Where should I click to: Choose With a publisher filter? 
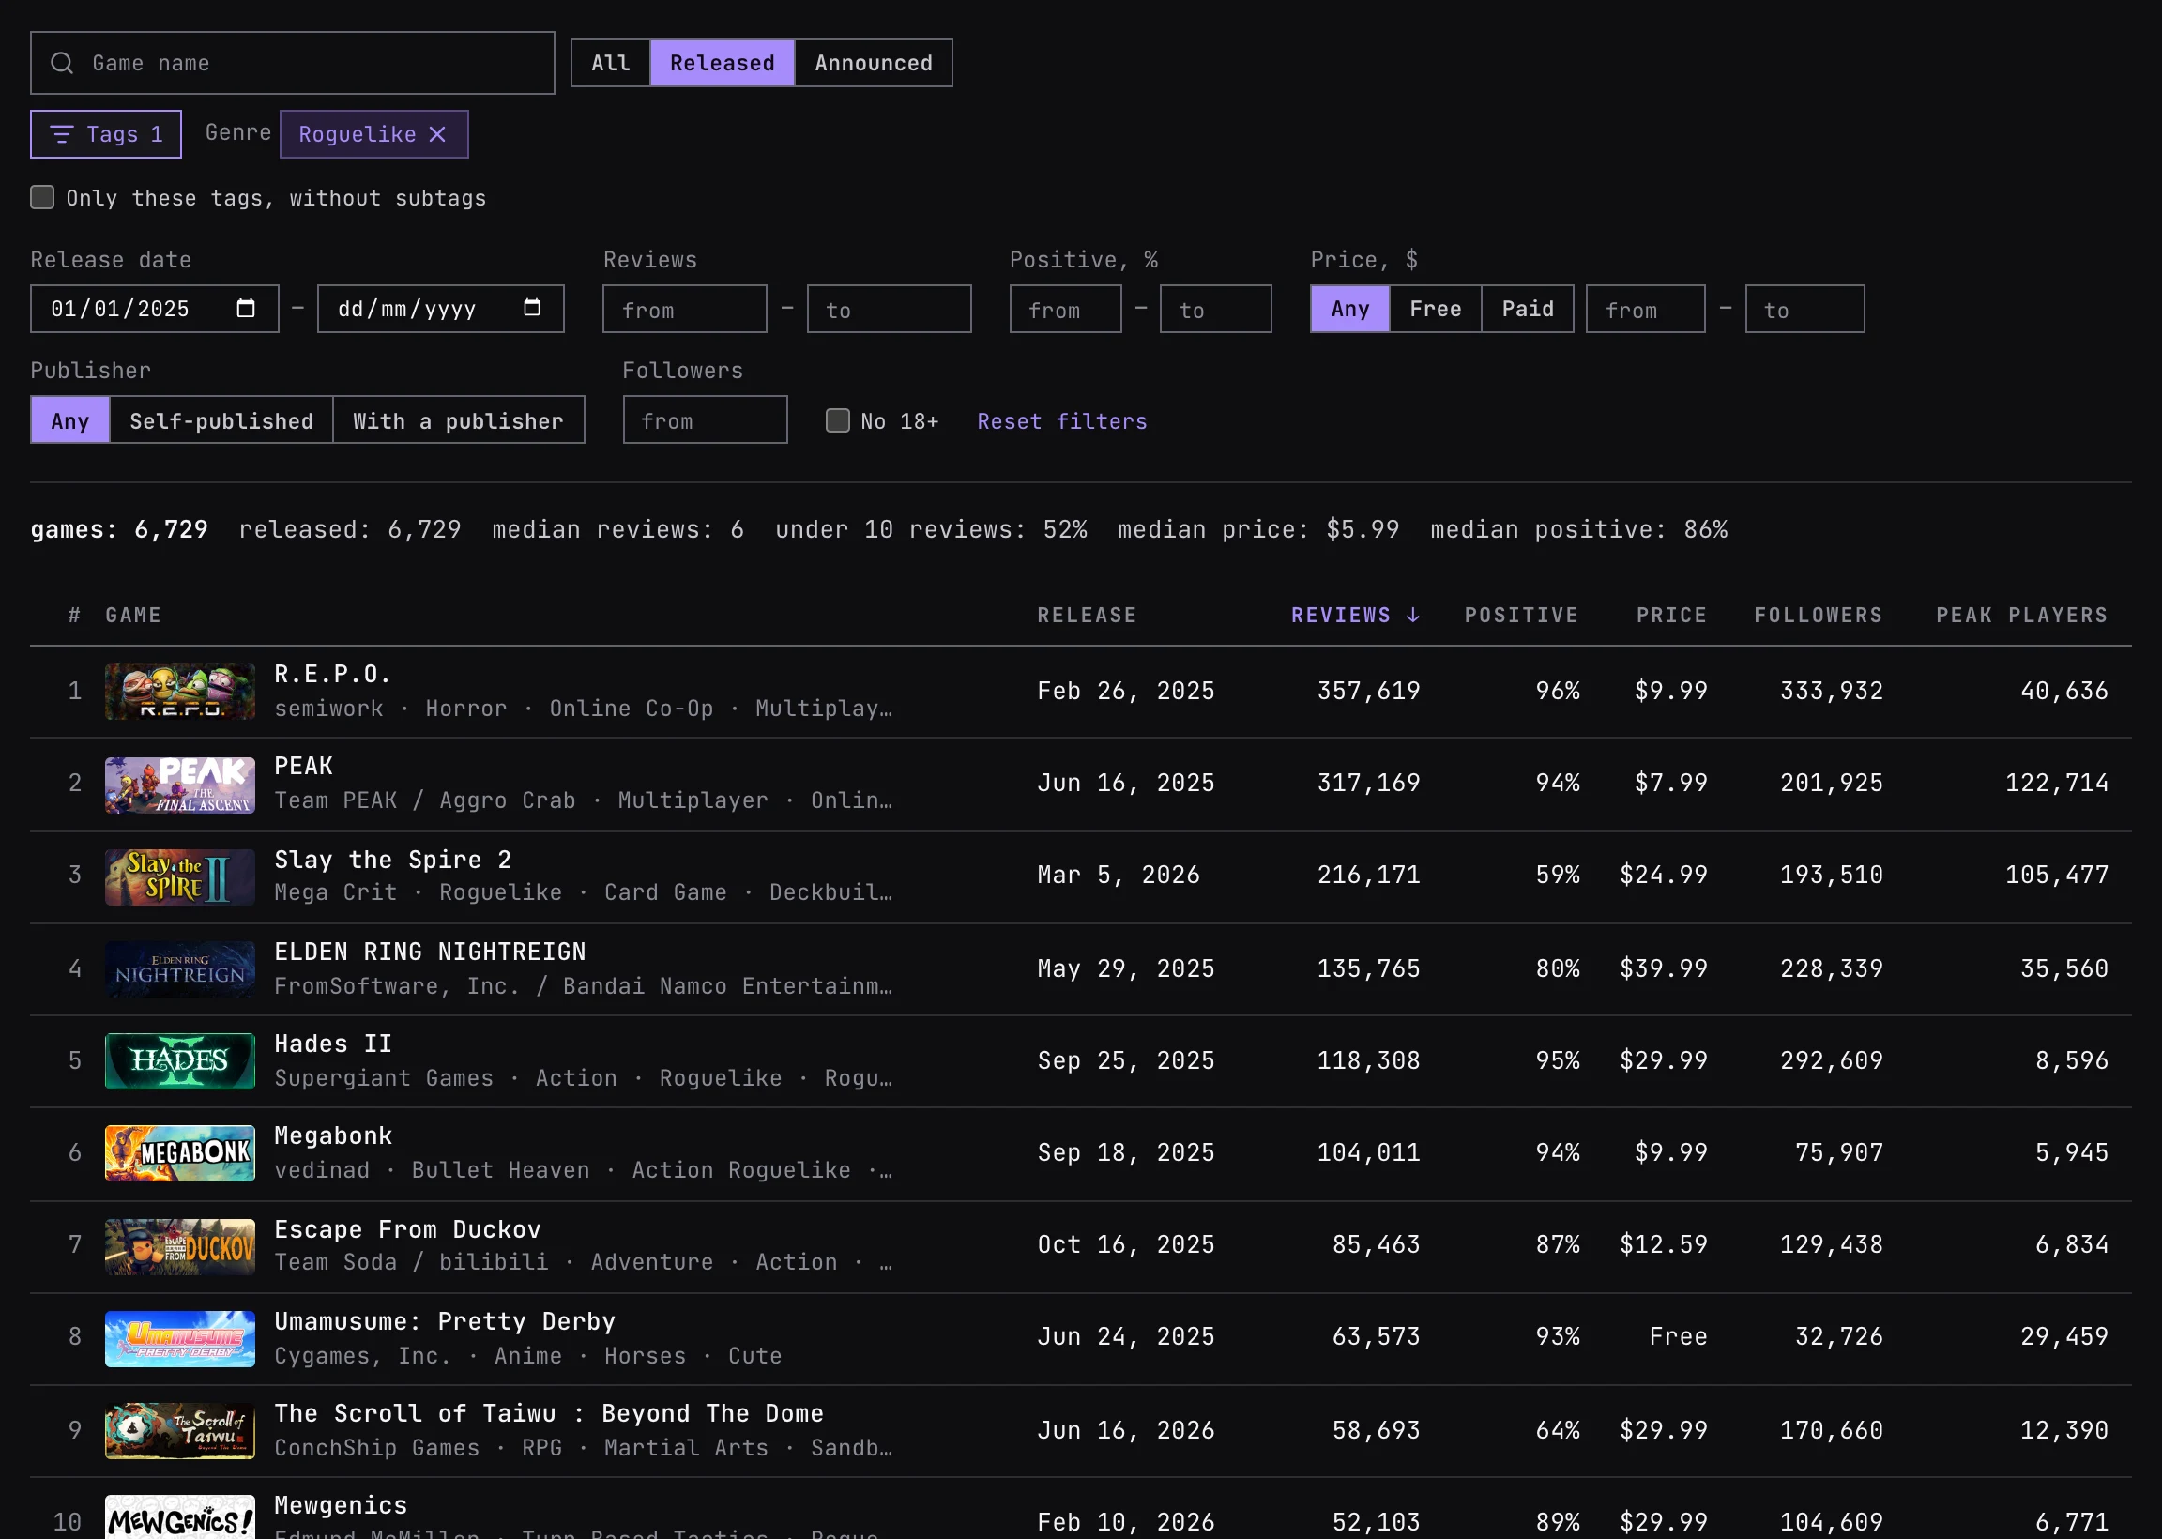point(459,419)
